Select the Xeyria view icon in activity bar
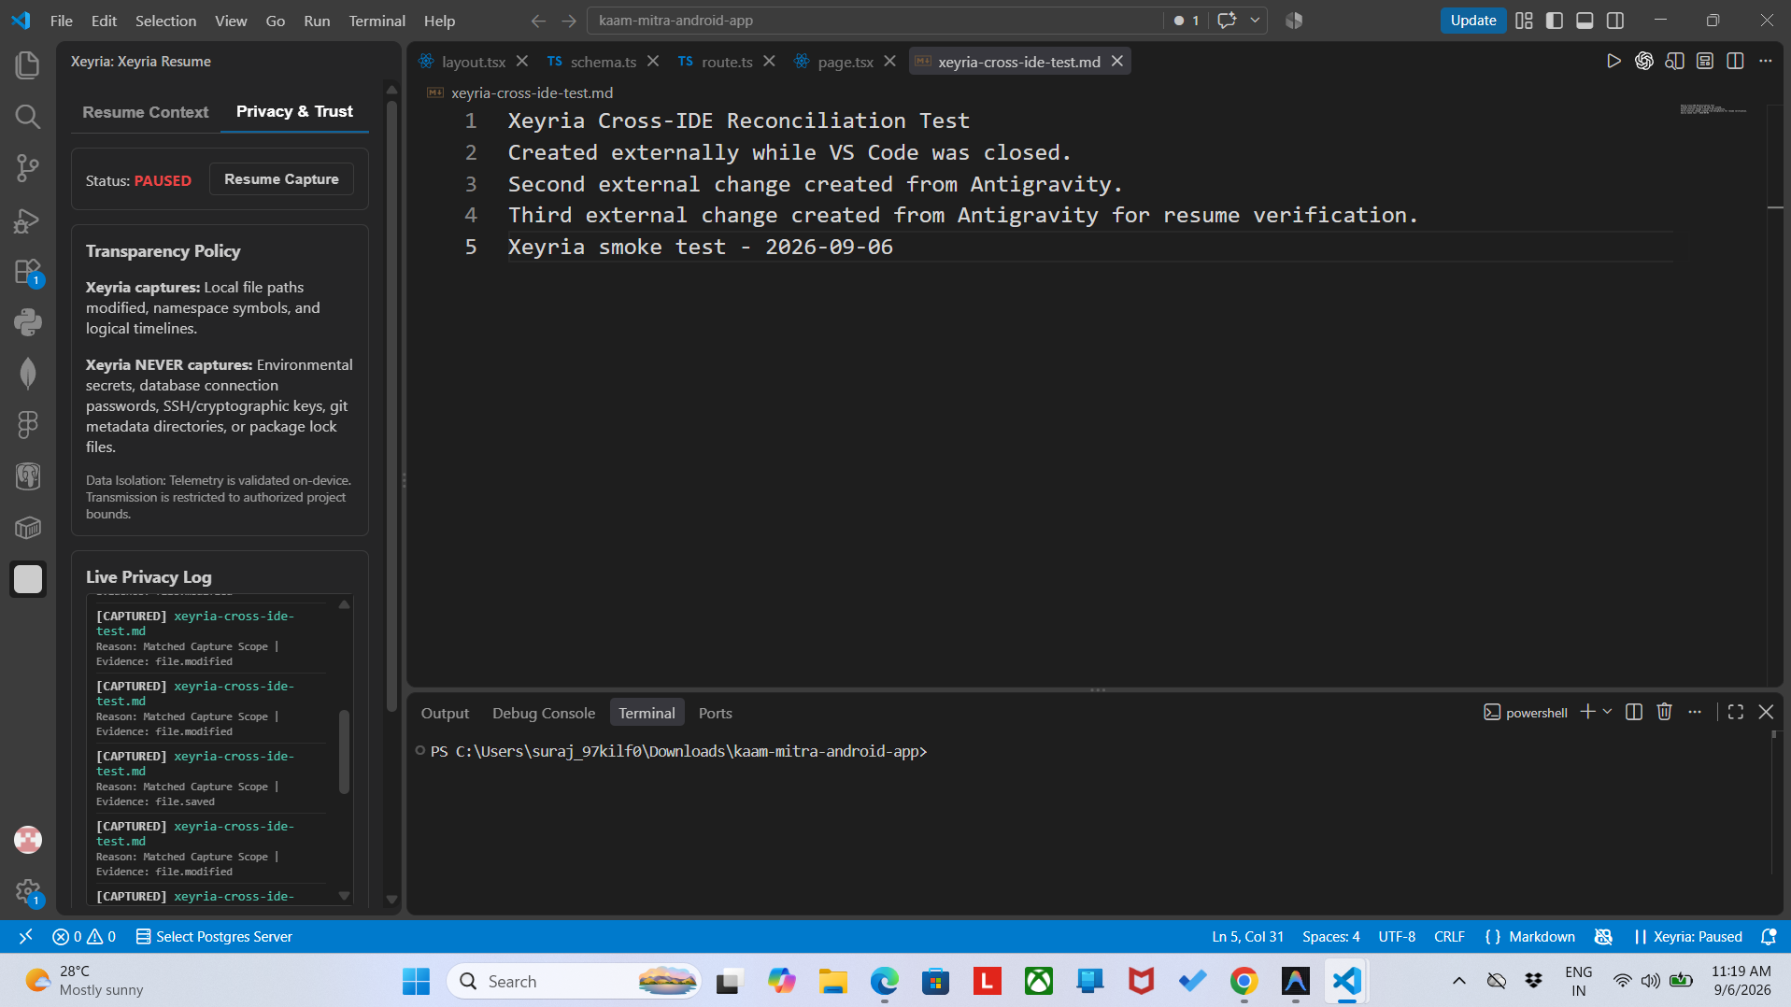1791x1007 pixels. [28, 579]
